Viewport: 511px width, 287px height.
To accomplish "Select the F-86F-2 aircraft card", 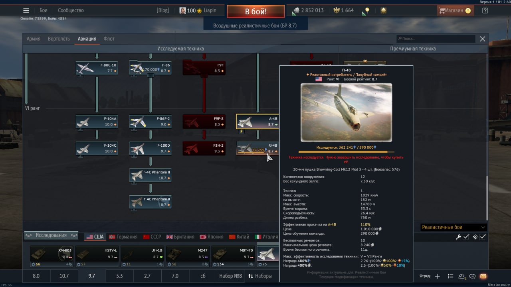I will point(150,122).
